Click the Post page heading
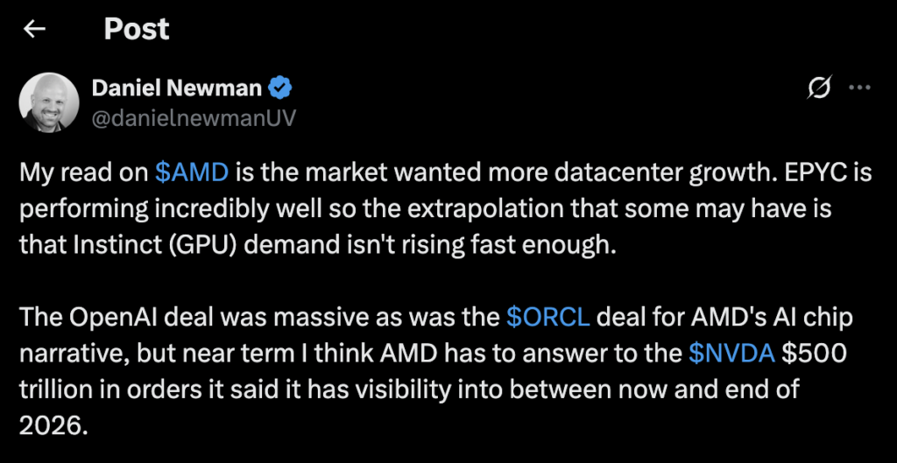Screen dimensions: 897x463 point(137,29)
